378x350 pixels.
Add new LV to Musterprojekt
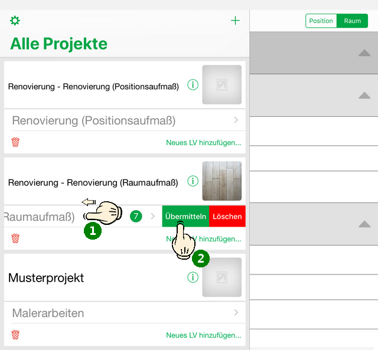203,335
